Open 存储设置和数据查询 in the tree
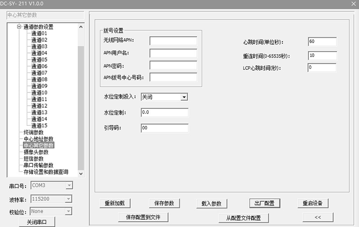The height and width of the screenshot is (227, 359). [46, 173]
